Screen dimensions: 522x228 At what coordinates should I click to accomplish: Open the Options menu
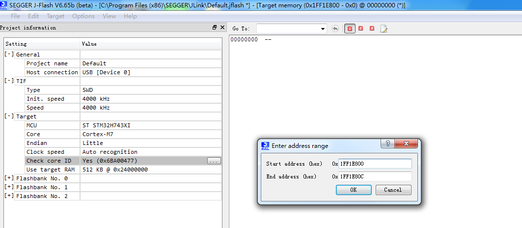point(83,16)
